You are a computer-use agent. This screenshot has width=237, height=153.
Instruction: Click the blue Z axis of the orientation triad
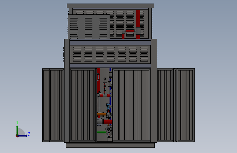click(23, 136)
